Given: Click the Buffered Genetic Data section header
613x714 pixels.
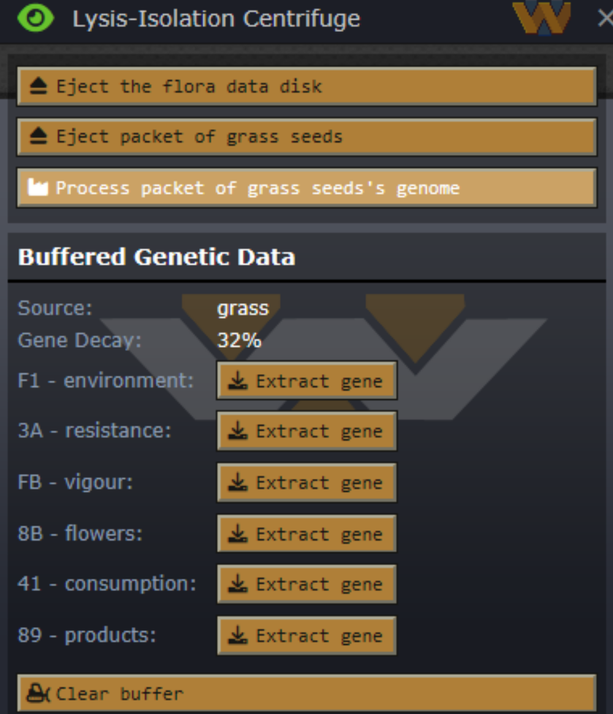Looking at the screenshot, I should point(156,257).
